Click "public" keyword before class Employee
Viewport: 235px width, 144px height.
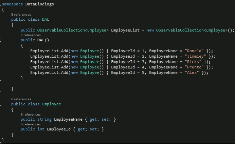point(18,104)
